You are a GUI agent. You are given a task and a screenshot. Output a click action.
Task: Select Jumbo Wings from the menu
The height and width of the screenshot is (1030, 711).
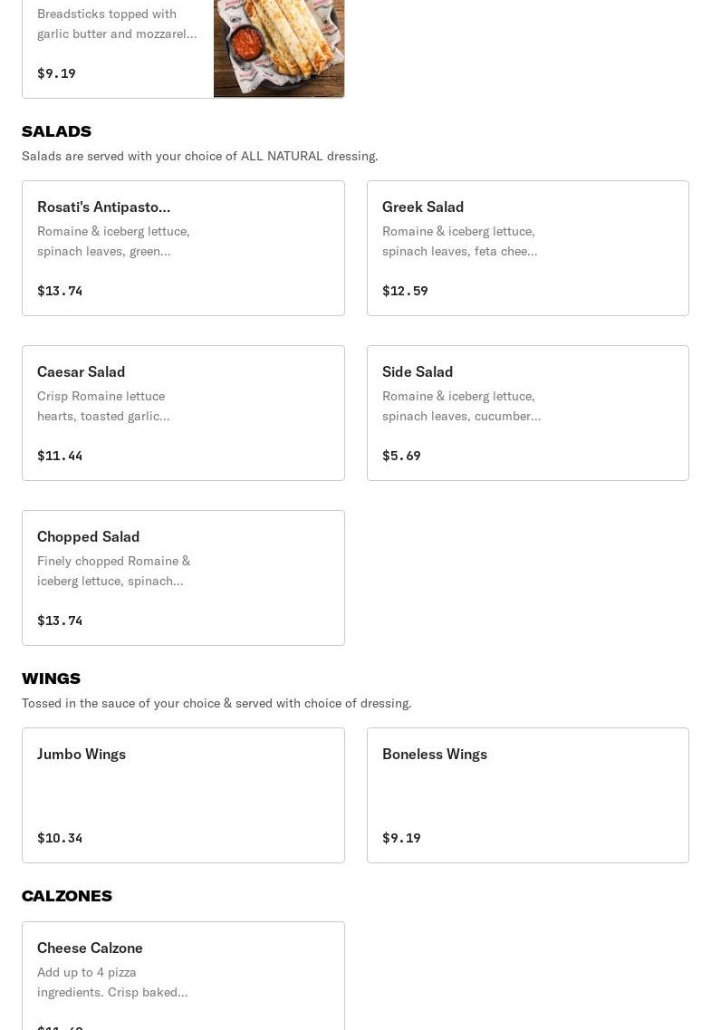183,794
